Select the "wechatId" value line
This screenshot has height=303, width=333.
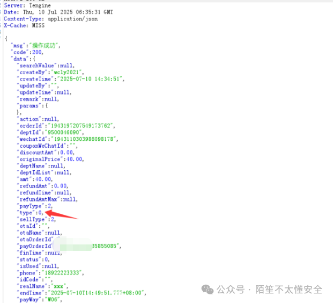pyautogui.click(x=68, y=139)
